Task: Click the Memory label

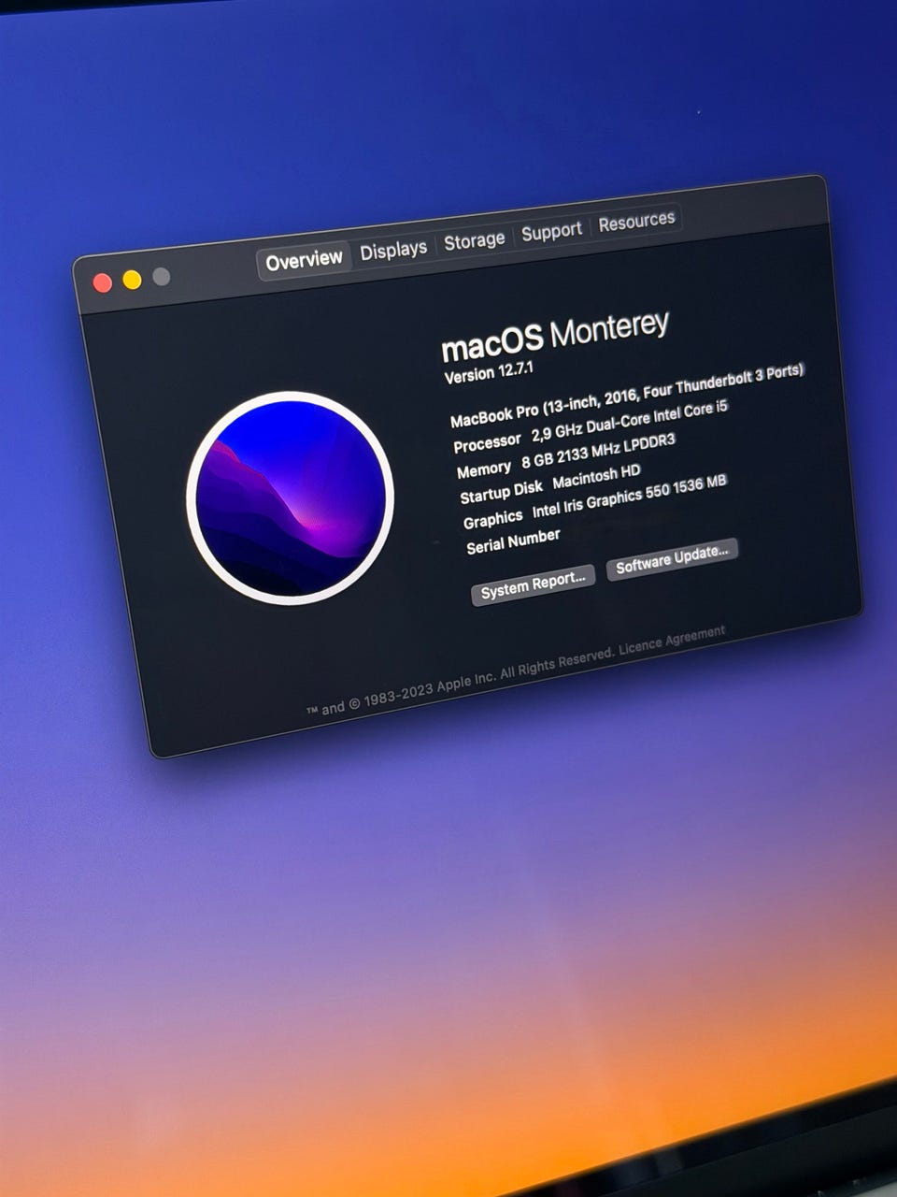Action: (484, 469)
